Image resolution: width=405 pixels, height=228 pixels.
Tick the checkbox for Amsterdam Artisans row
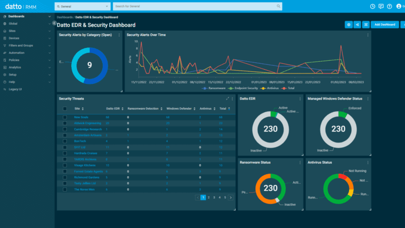coord(65,135)
